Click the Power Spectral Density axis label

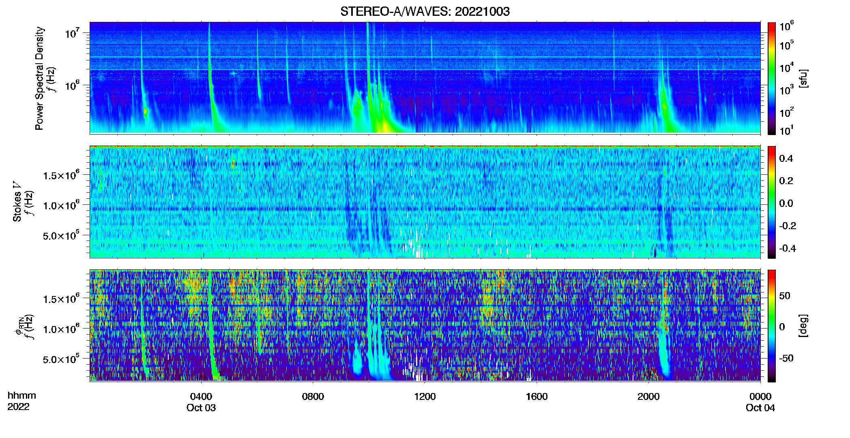[x=39, y=78]
